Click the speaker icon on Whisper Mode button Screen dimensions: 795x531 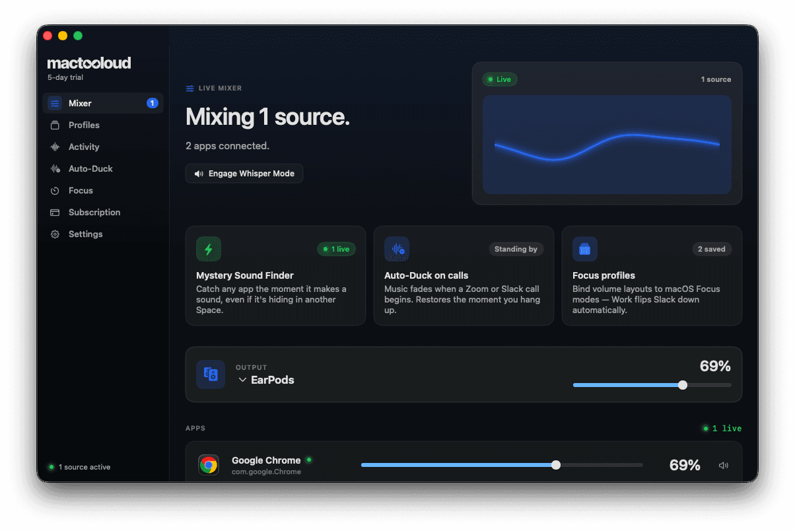click(199, 174)
